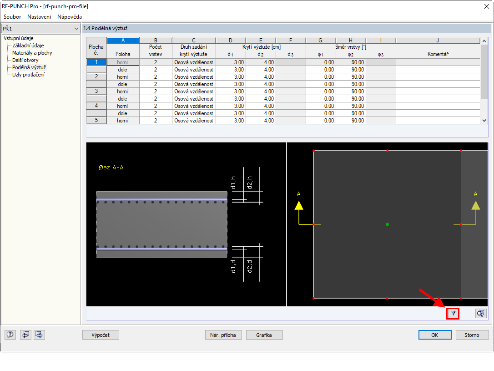
Task: Close the RF-PUNCH Pro window
Action: [486, 6]
